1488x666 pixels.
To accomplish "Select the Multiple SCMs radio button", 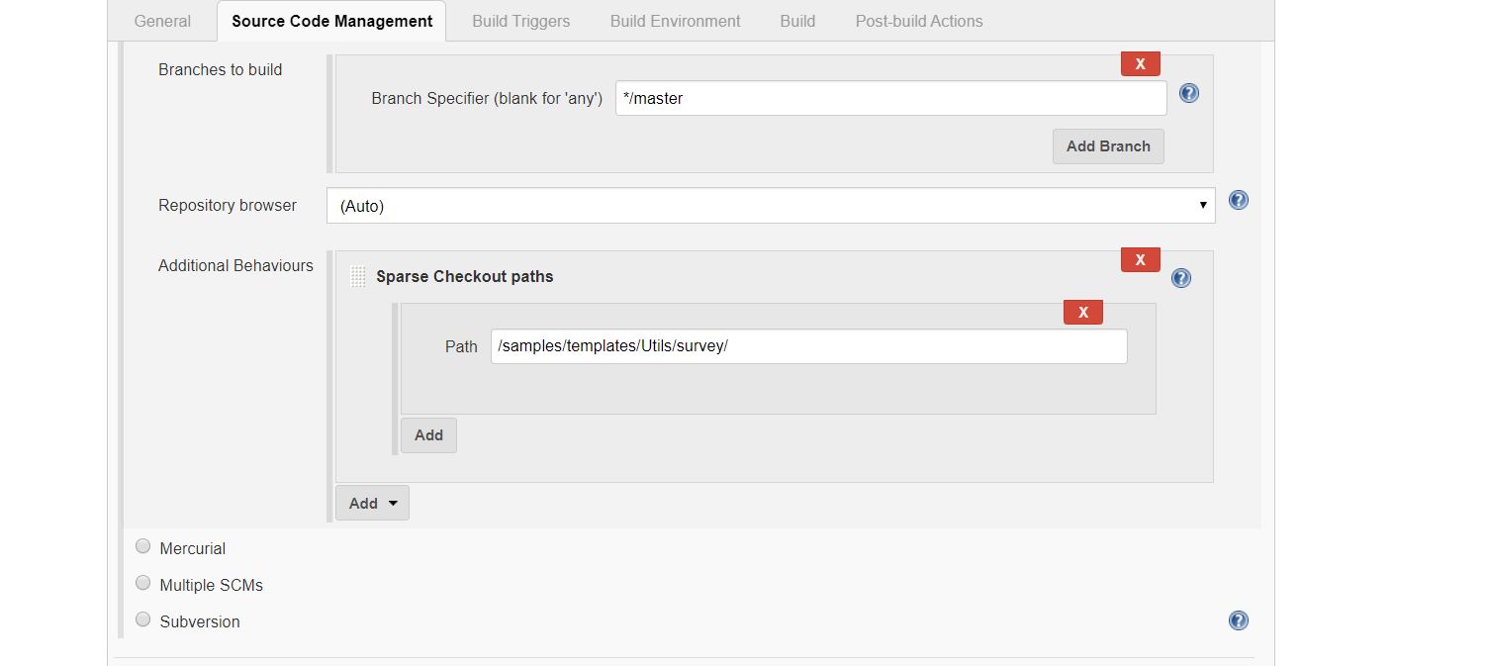I will pos(143,583).
